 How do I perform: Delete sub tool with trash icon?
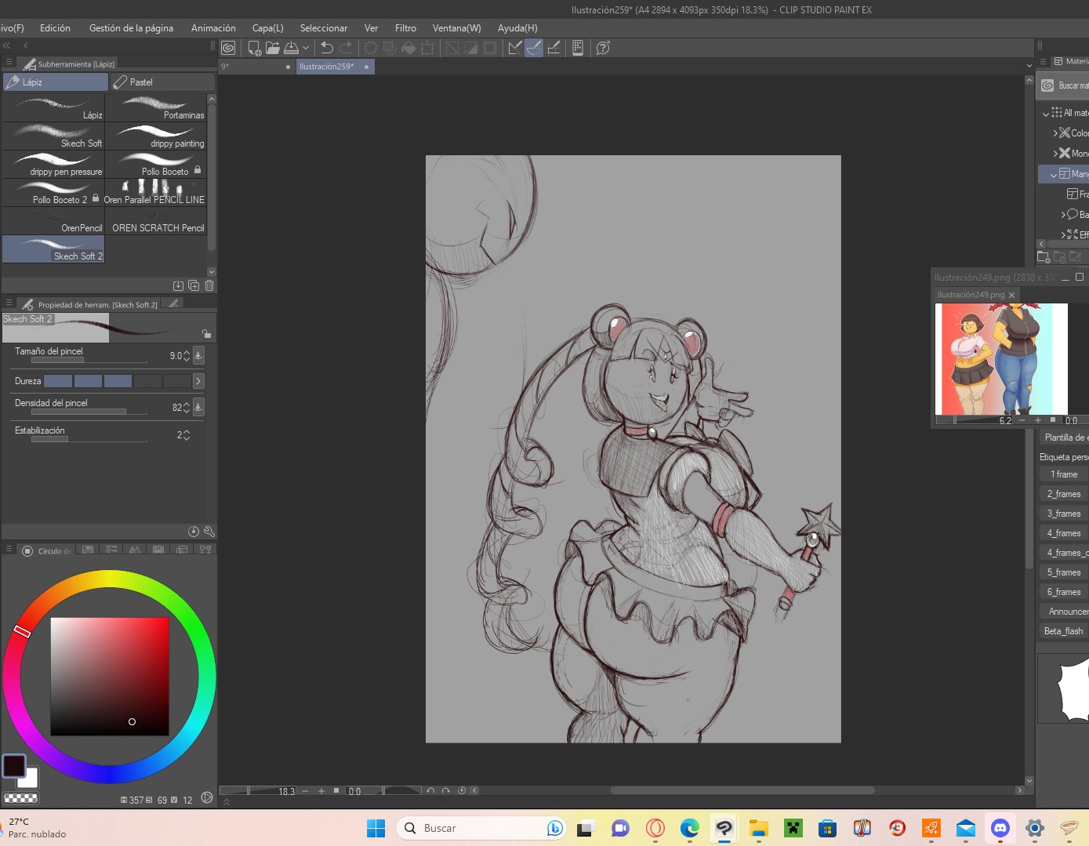pyautogui.click(x=209, y=286)
